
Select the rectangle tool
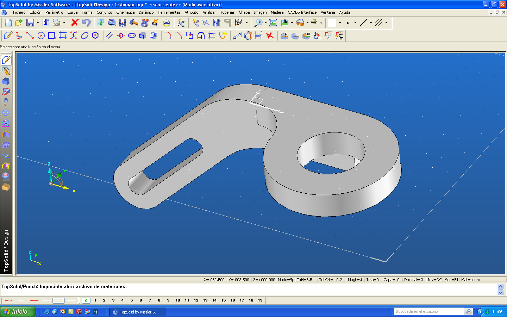coord(52,36)
